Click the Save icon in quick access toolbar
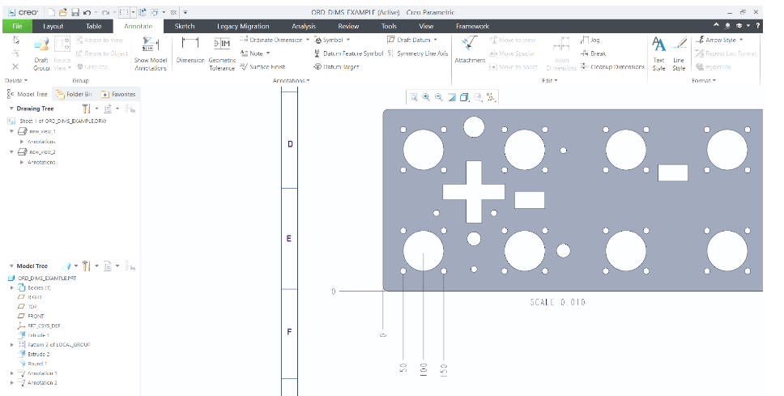784x396 pixels. (x=75, y=13)
